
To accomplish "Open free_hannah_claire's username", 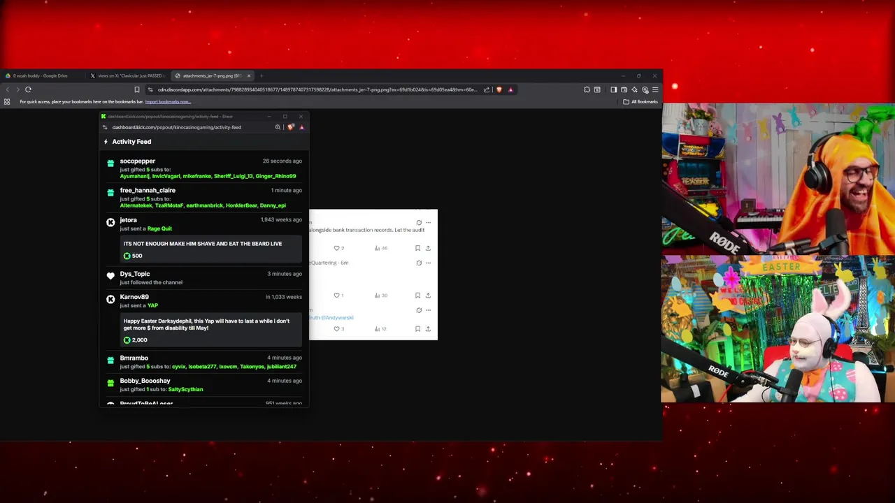I will 148,190.
